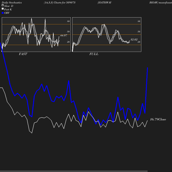Click the FULL chart label
Image resolution: width=172 pixels, height=172 pixels.
point(94,54)
